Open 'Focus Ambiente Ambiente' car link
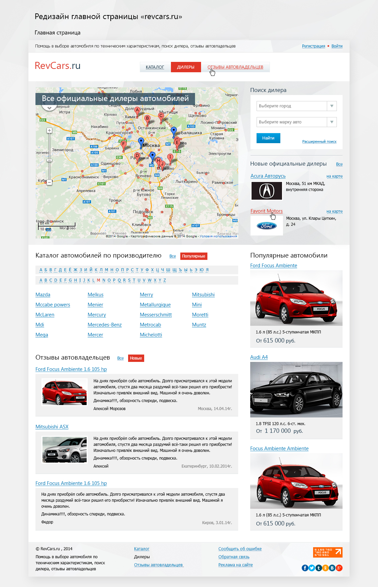The width and height of the screenshot is (378, 587). pyautogui.click(x=279, y=449)
